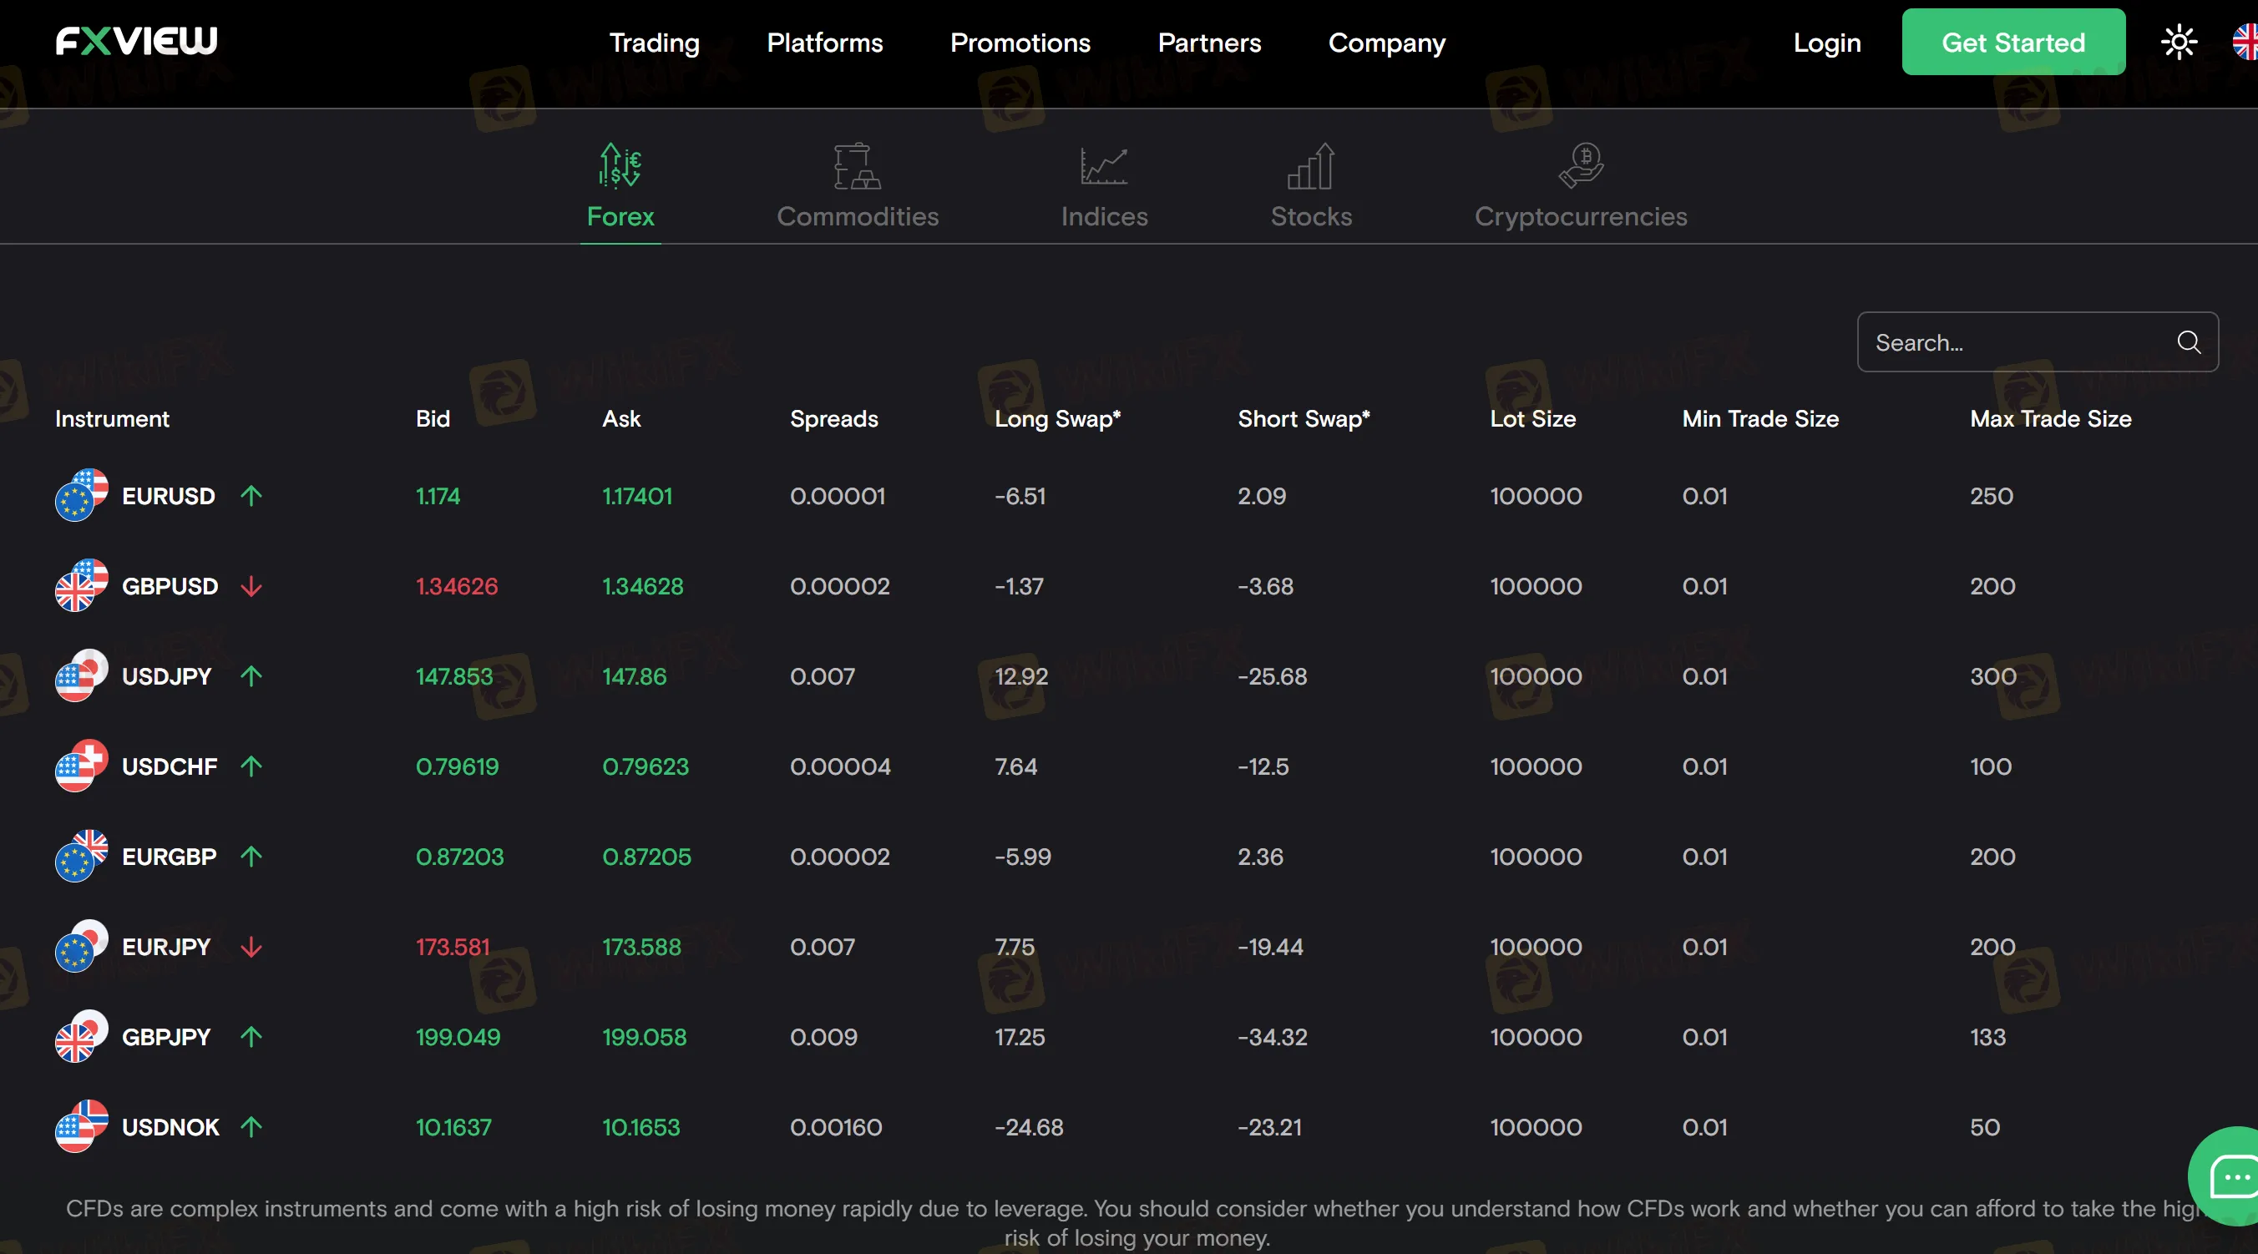Click the USDJPY flag pair icon

click(82, 675)
